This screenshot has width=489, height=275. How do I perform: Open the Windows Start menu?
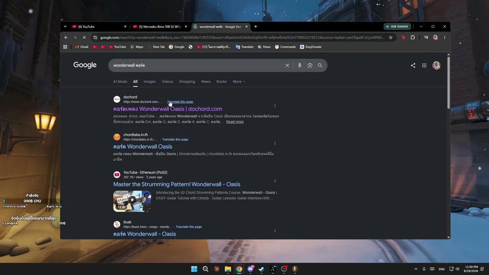194,269
